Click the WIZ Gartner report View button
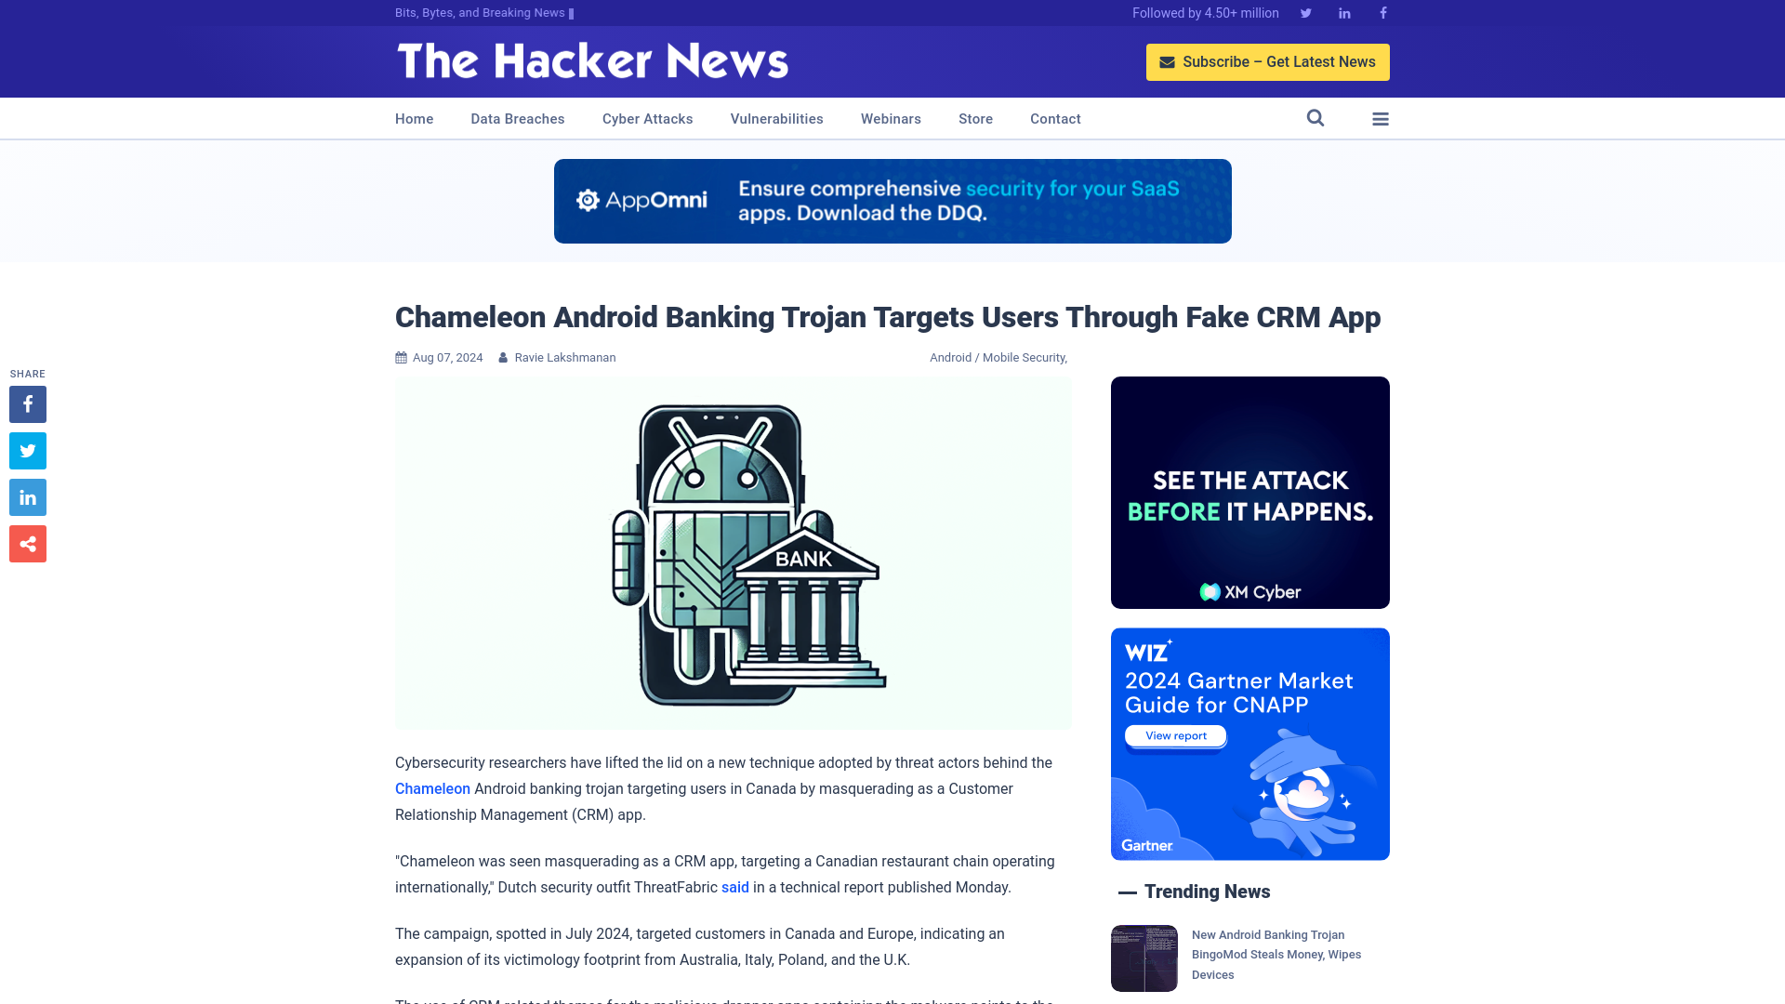The image size is (1785, 1004). 1174,735
